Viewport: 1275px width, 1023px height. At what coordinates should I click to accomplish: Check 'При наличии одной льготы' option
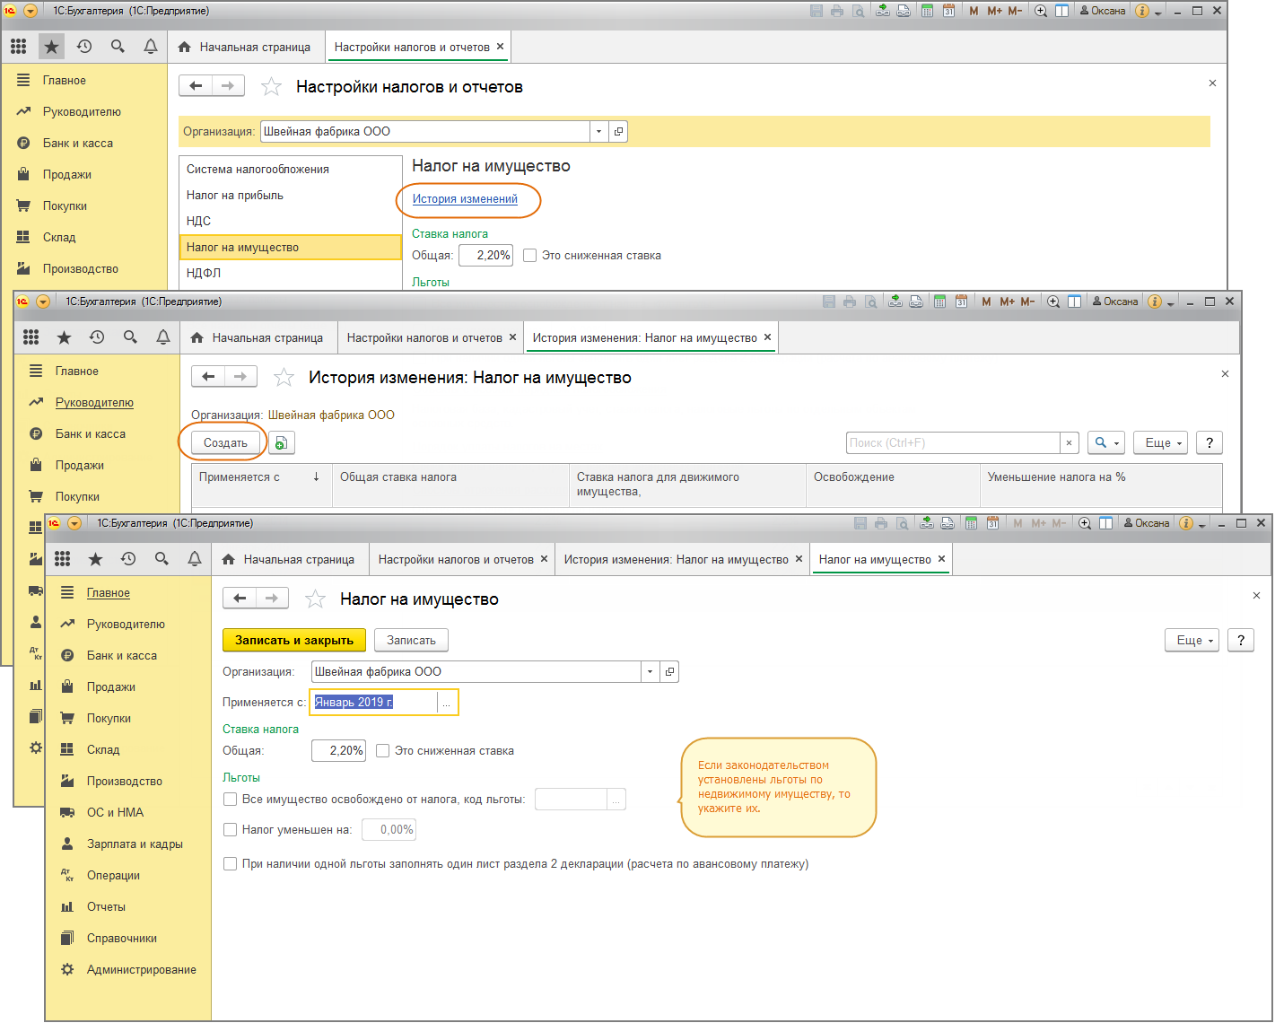231,864
